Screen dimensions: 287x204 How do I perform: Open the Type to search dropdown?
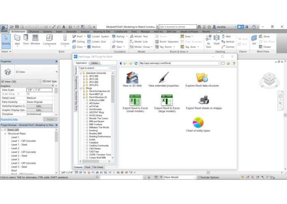click(x=109, y=68)
